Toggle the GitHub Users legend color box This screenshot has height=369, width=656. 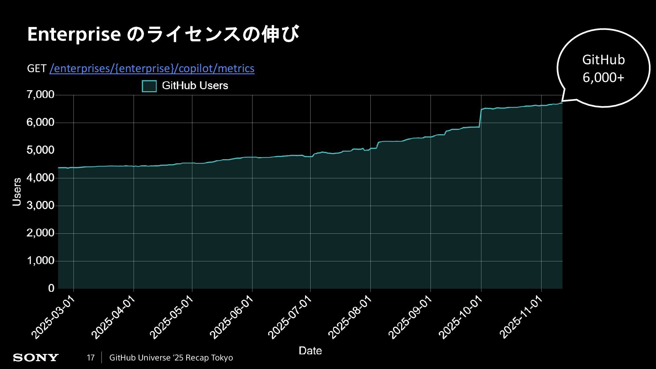click(x=149, y=86)
